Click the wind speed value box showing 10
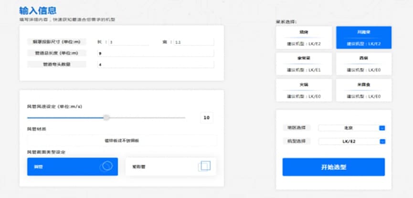Image resolution: width=413 pixels, height=198 pixels. point(206,118)
